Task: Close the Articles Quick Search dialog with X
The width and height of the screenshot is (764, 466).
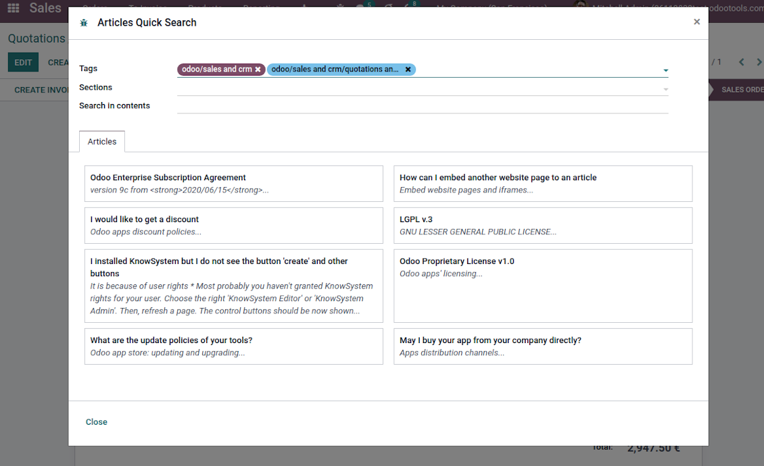Action: pyautogui.click(x=697, y=22)
